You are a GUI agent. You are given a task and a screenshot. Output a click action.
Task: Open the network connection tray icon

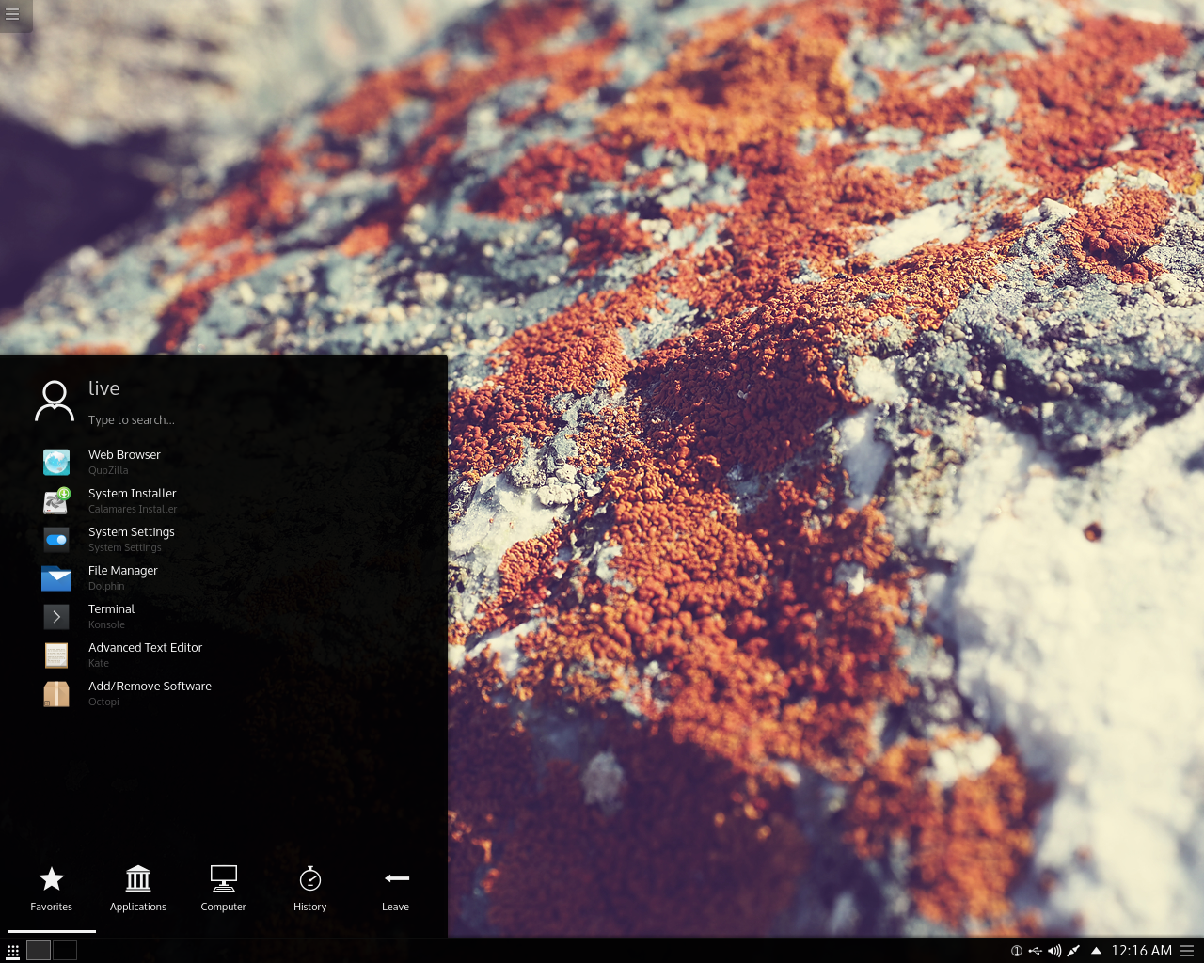pyautogui.click(x=1073, y=951)
